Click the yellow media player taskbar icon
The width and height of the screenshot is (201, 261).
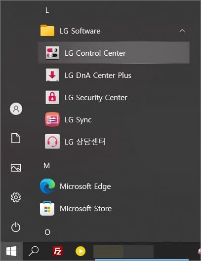point(80,251)
